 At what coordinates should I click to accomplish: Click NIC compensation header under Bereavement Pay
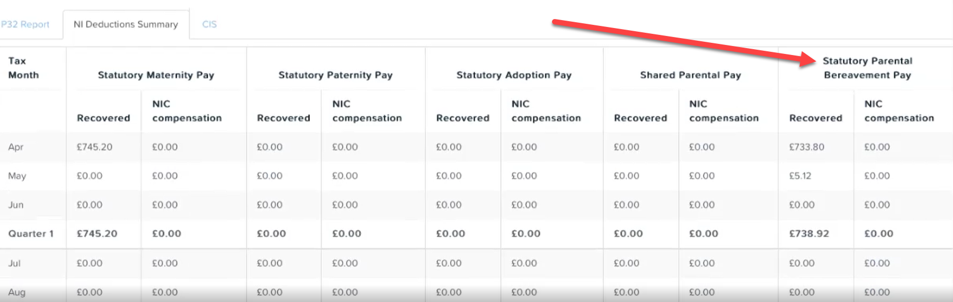(x=899, y=111)
